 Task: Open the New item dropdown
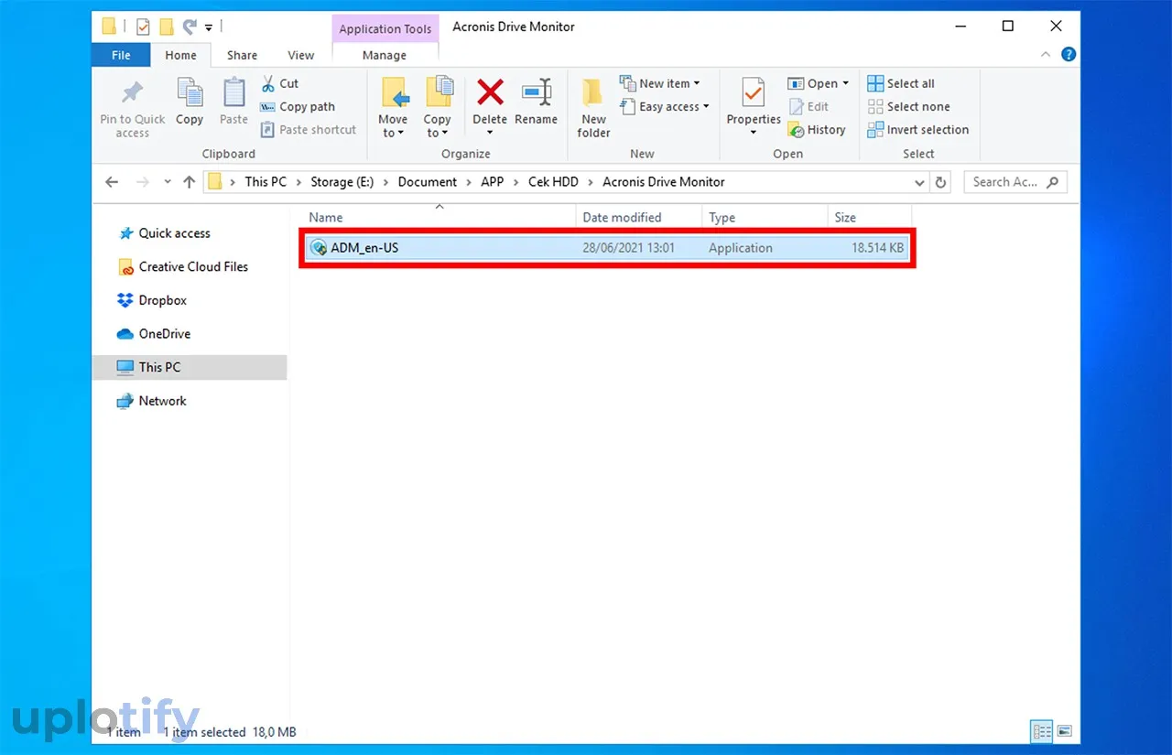660,83
